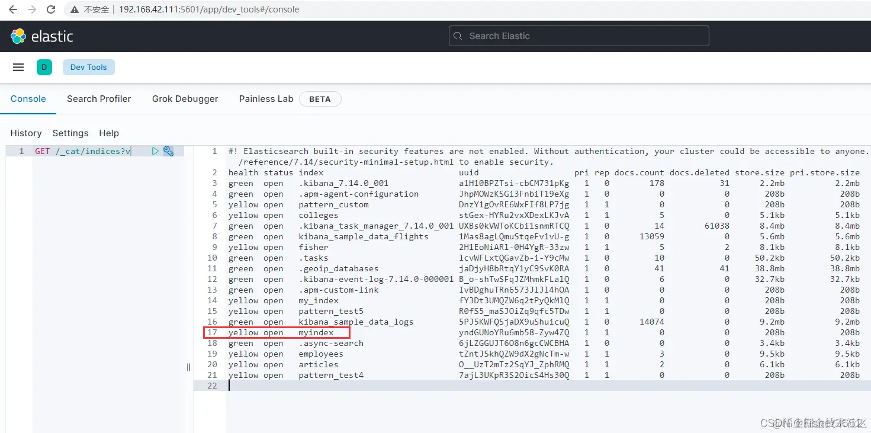Click the docs.count value 14074
871x433 pixels.
[652, 322]
